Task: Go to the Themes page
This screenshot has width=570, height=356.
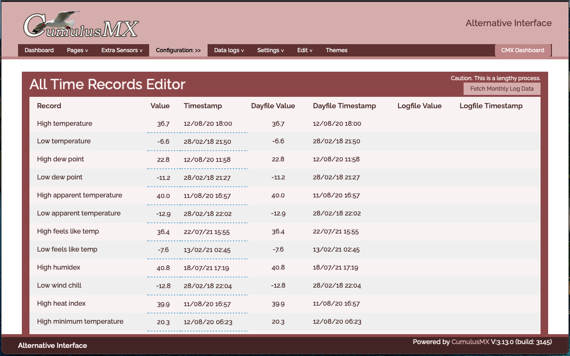Action: (336, 50)
